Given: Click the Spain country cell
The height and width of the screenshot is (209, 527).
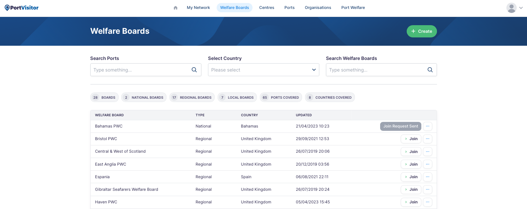Looking at the screenshot, I should 246,177.
